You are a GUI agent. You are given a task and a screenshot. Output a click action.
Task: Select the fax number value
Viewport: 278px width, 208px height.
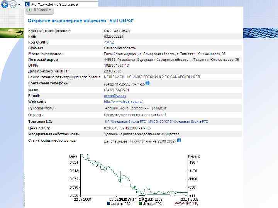117,90
